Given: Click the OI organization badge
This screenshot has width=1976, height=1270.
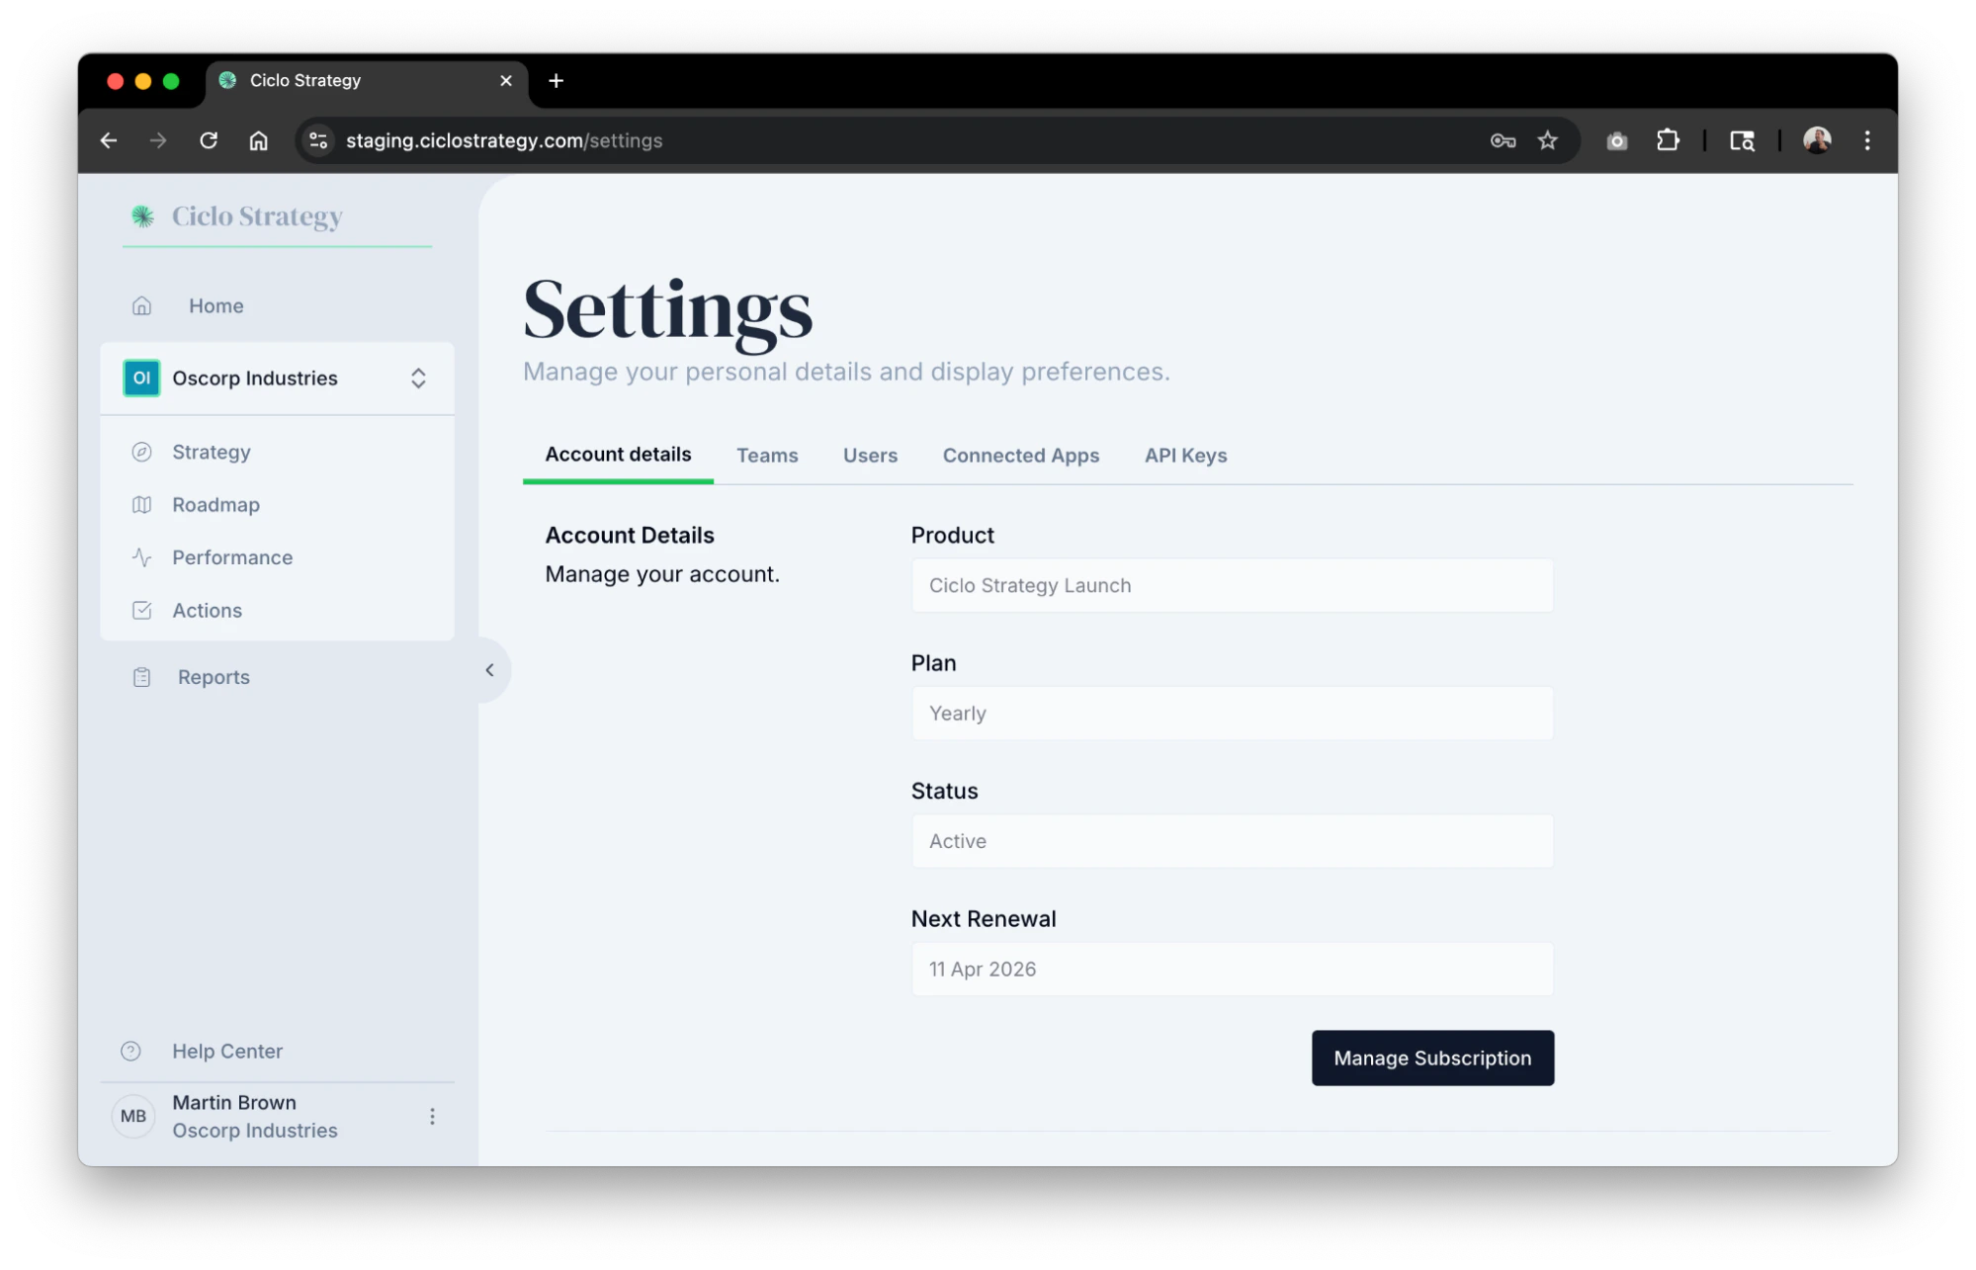Looking at the screenshot, I should coord(141,379).
